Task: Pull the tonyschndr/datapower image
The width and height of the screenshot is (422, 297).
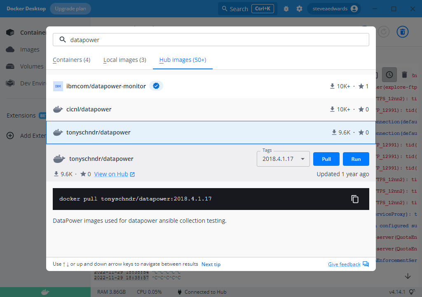Action: (x=326, y=159)
